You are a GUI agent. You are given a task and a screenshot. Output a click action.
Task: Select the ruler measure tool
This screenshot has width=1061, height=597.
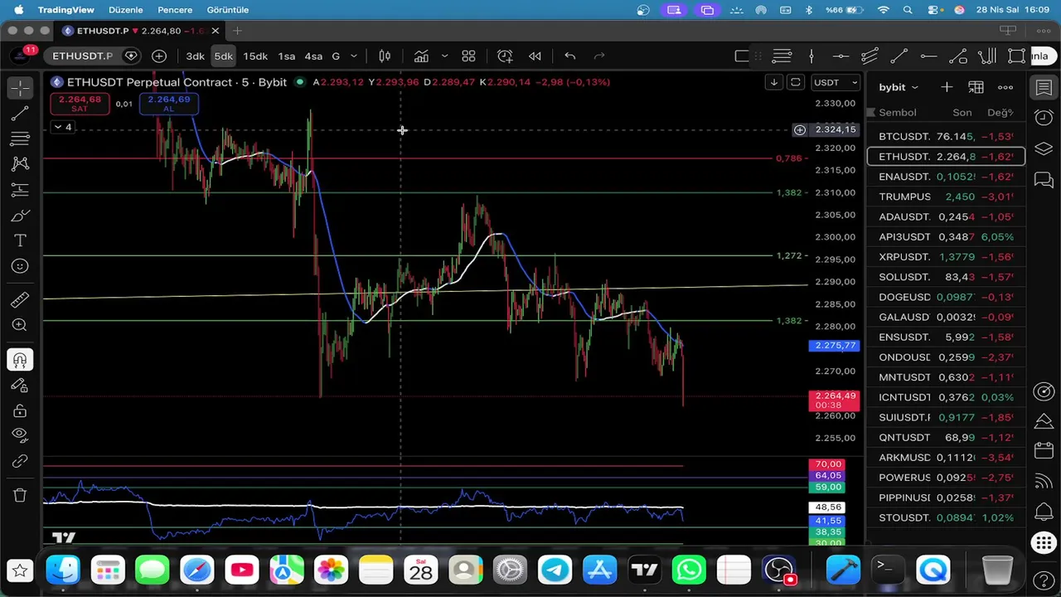(x=20, y=299)
